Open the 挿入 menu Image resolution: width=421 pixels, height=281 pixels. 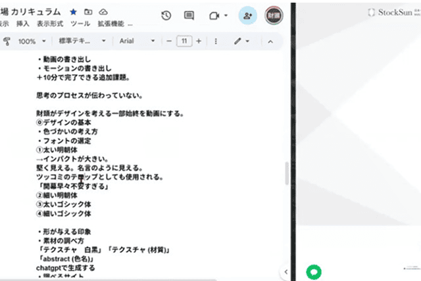(22, 24)
